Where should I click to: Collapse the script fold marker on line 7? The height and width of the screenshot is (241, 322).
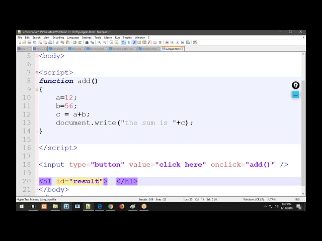37,72
